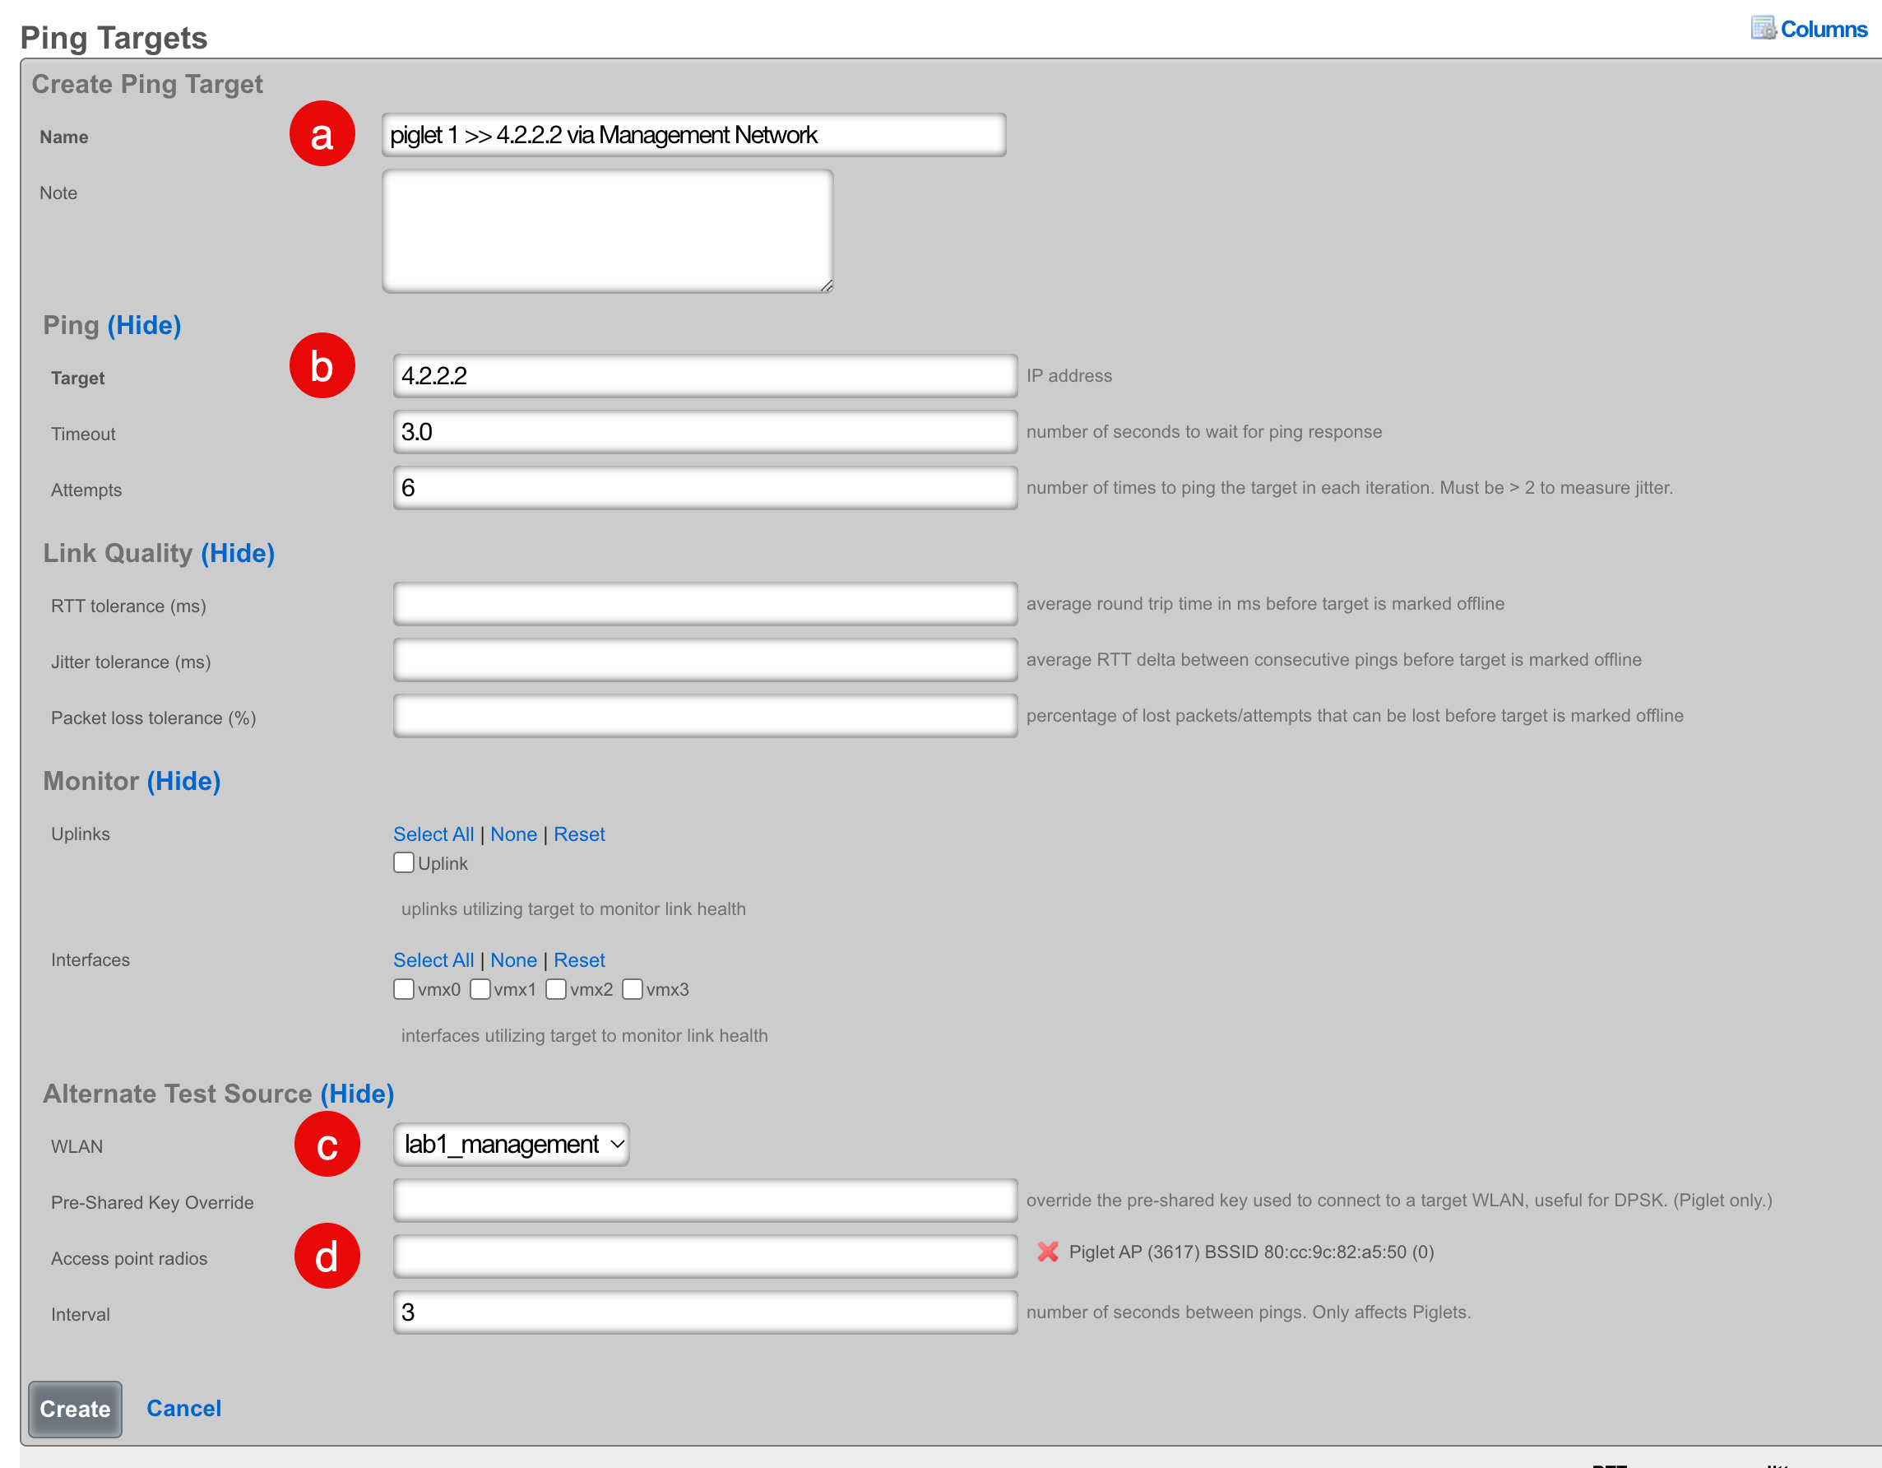
Task: Focus the ping Target IP address field
Action: (704, 375)
